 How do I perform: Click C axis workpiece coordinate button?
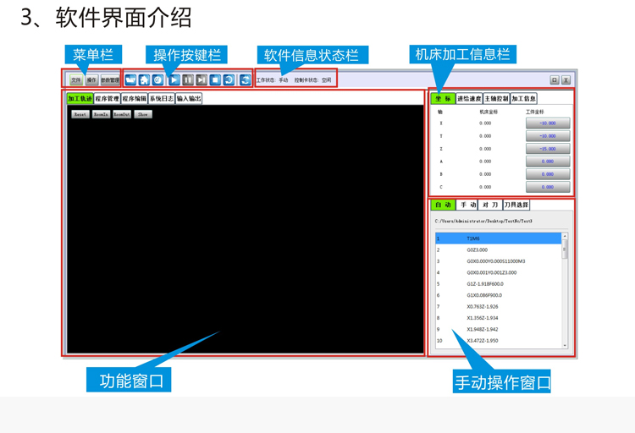pos(548,187)
